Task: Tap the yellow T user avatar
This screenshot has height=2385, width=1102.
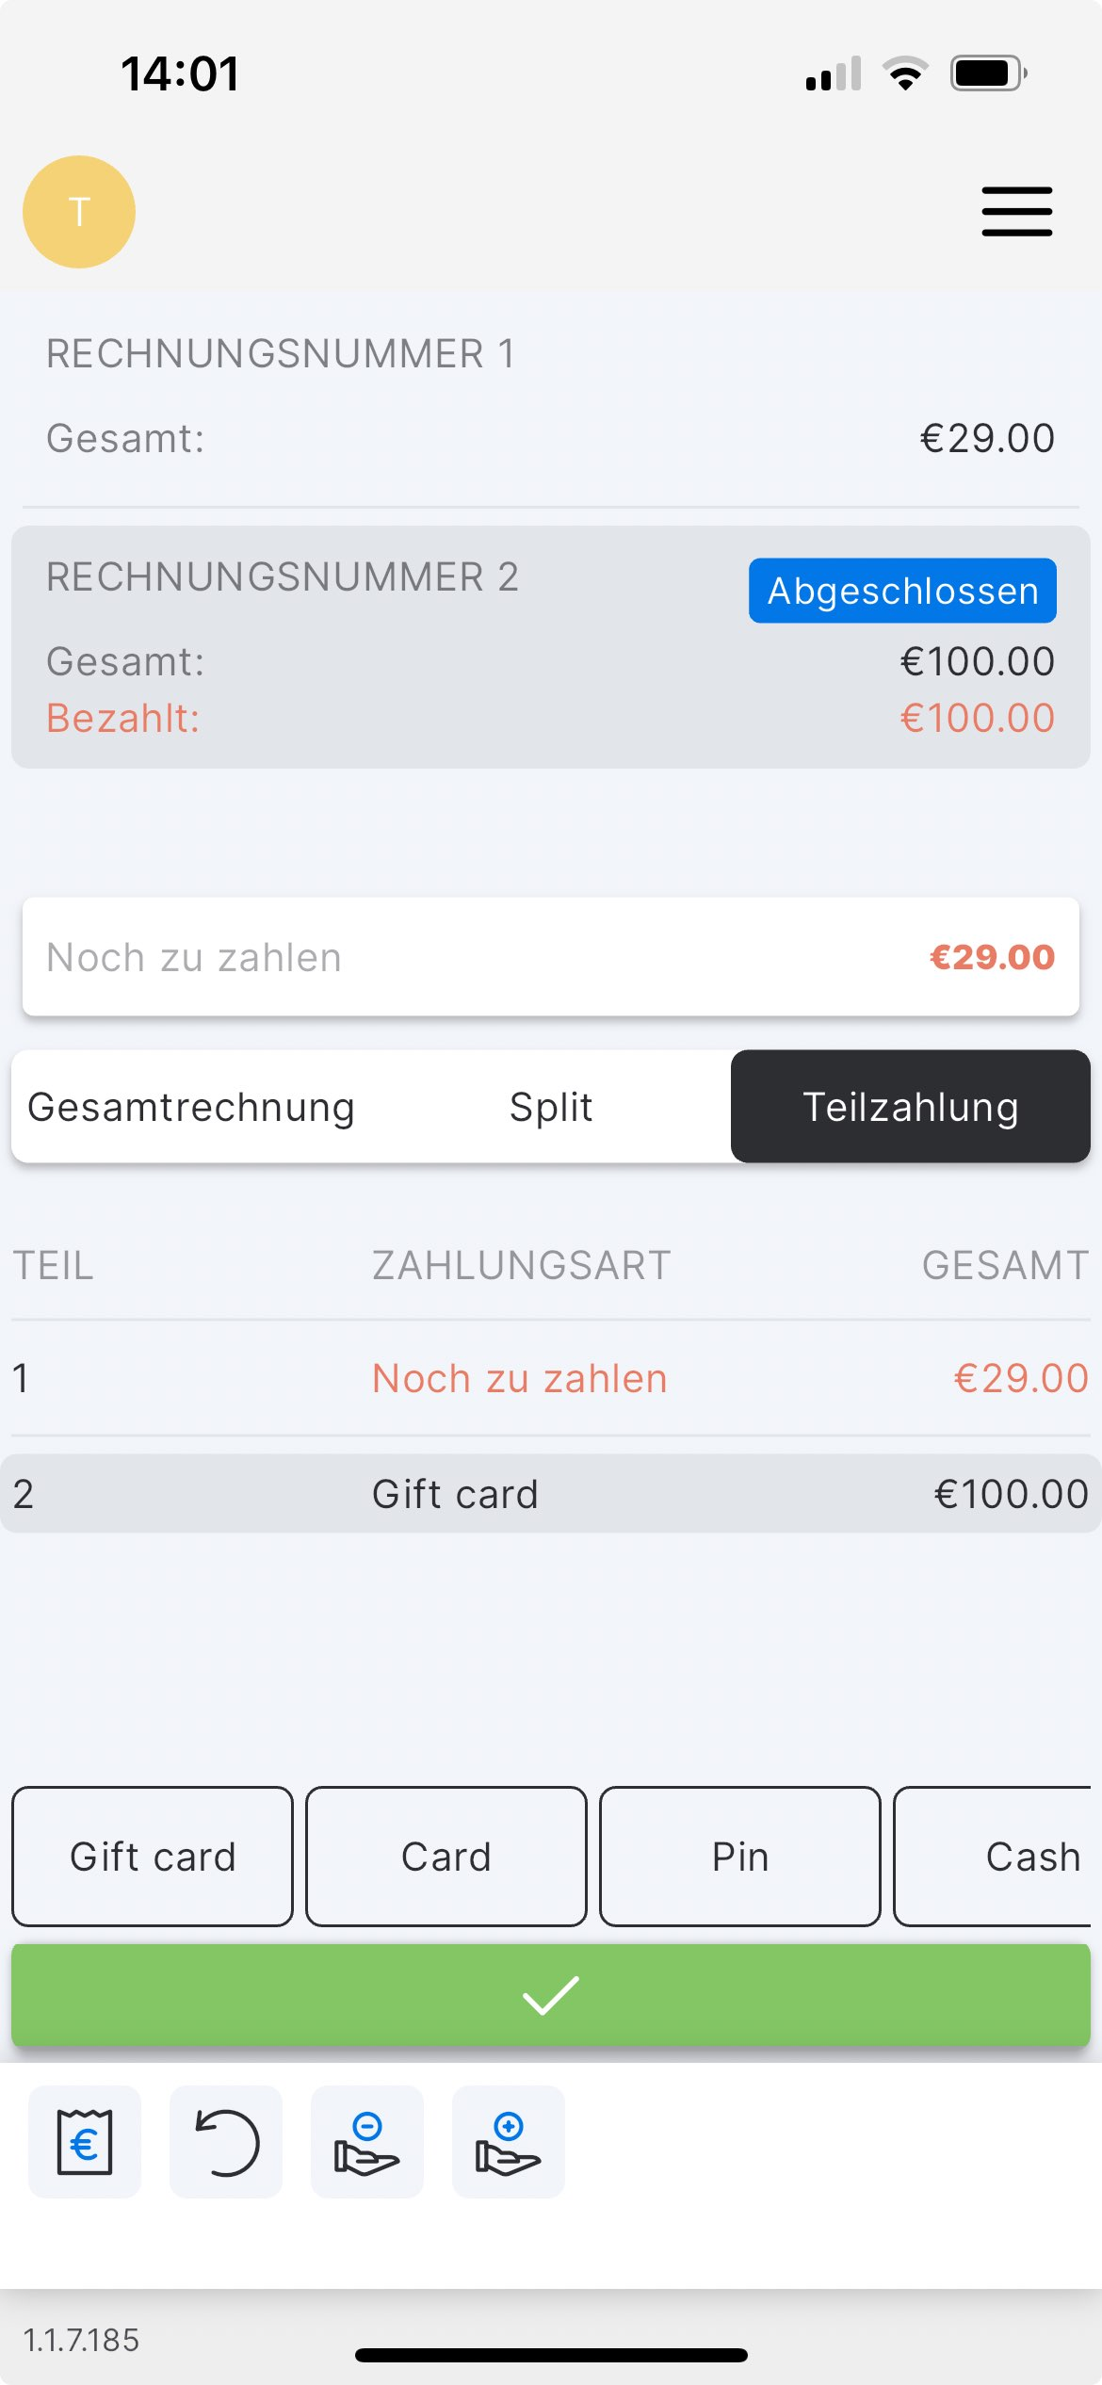Action: (79, 212)
